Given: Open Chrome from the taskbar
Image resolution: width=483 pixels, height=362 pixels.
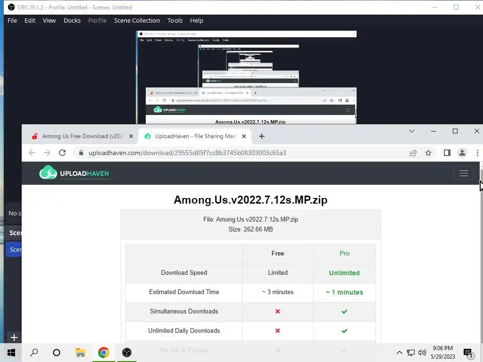Looking at the screenshot, I should coord(103,353).
